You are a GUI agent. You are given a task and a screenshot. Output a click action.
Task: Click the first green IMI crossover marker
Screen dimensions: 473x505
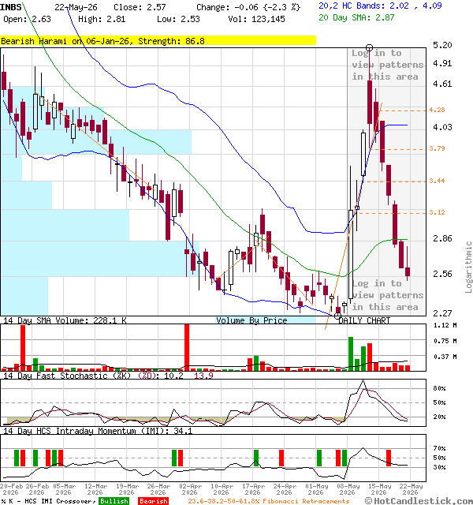tap(17, 458)
